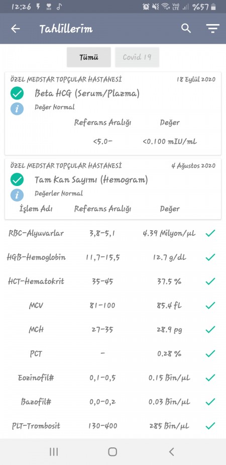Switch to the Covid 19 tab
226x465 pixels.
tap(137, 57)
